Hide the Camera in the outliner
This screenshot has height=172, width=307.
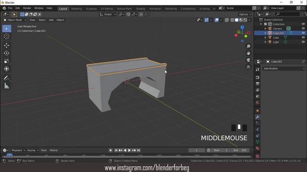click(303, 29)
